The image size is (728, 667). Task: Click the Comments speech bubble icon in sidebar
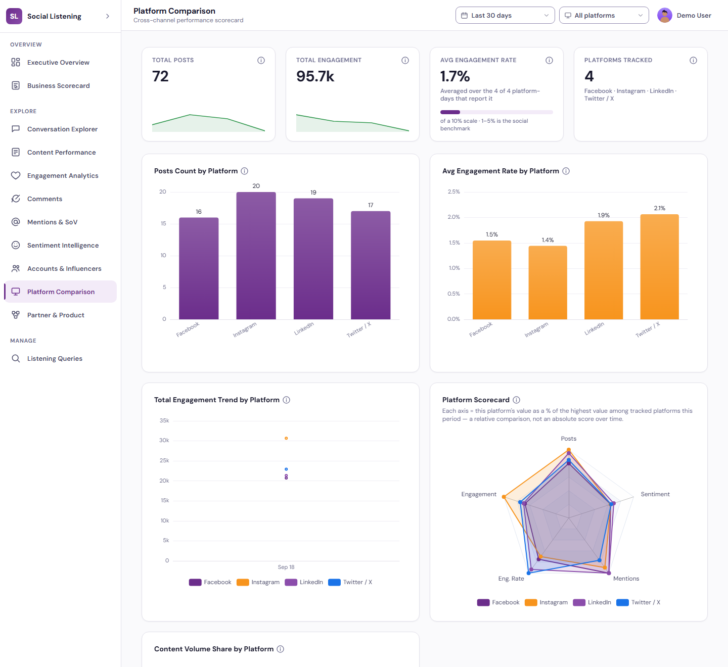[16, 199]
